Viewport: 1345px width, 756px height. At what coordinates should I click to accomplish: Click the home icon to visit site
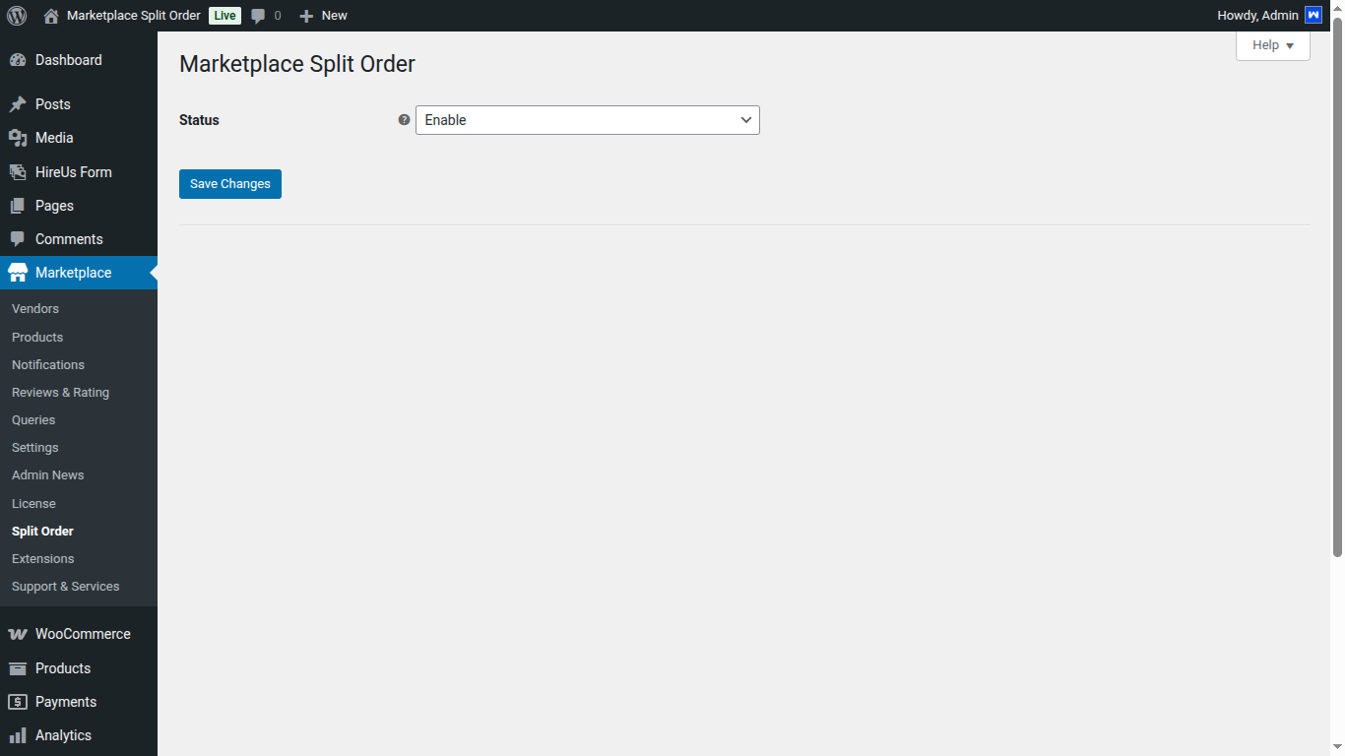coord(49,15)
